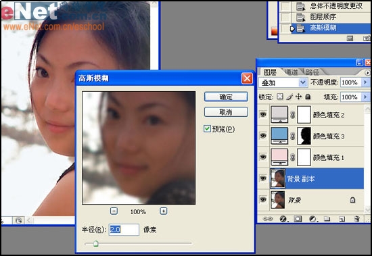Open the 填充 fill slider arrow
Image resolution: width=372 pixels, height=256 pixels.
(365, 97)
